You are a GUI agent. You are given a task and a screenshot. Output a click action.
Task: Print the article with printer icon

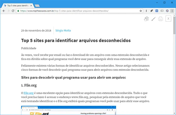pos(161,19)
